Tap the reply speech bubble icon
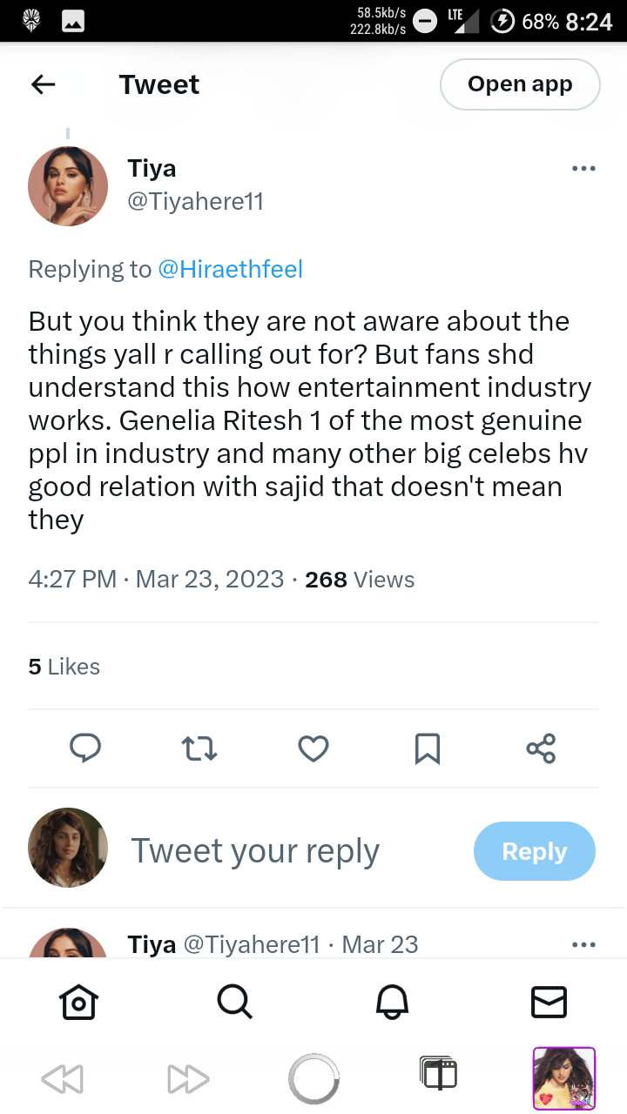This screenshot has width=627, height=1114. coord(85,748)
